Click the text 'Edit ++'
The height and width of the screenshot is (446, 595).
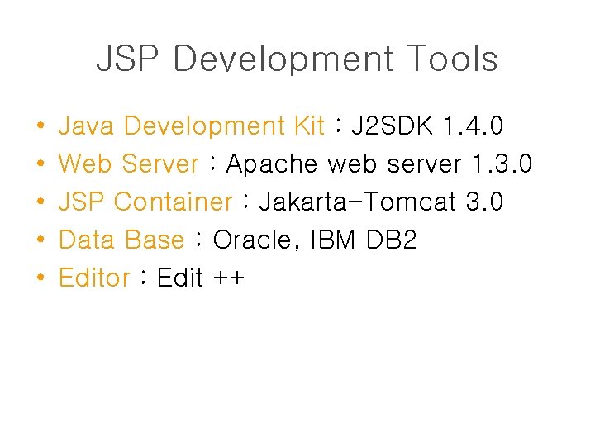(201, 278)
